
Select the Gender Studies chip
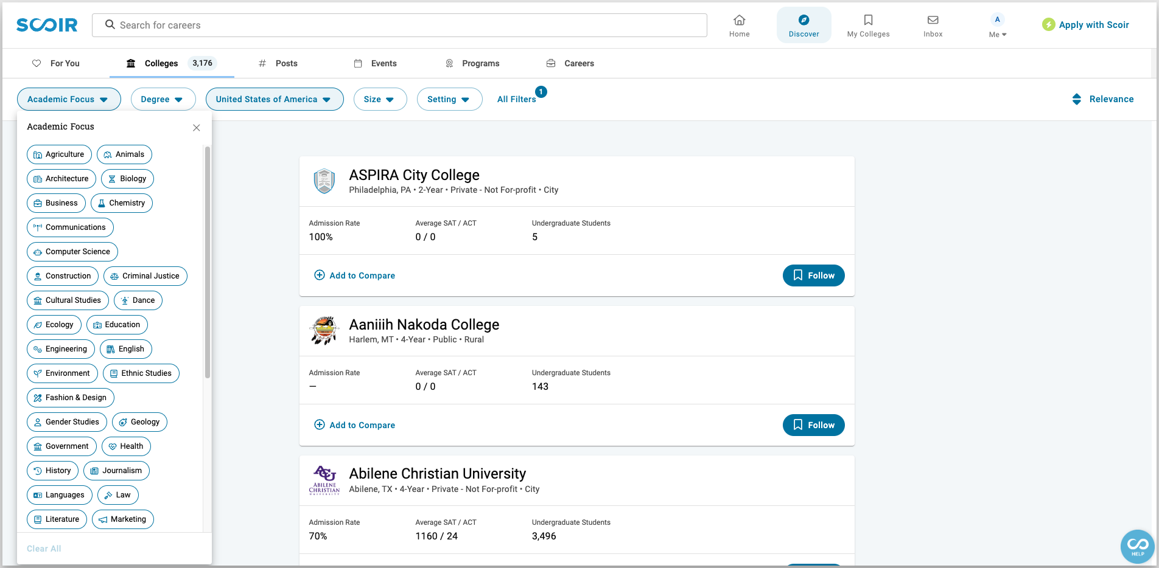pyautogui.click(x=67, y=422)
